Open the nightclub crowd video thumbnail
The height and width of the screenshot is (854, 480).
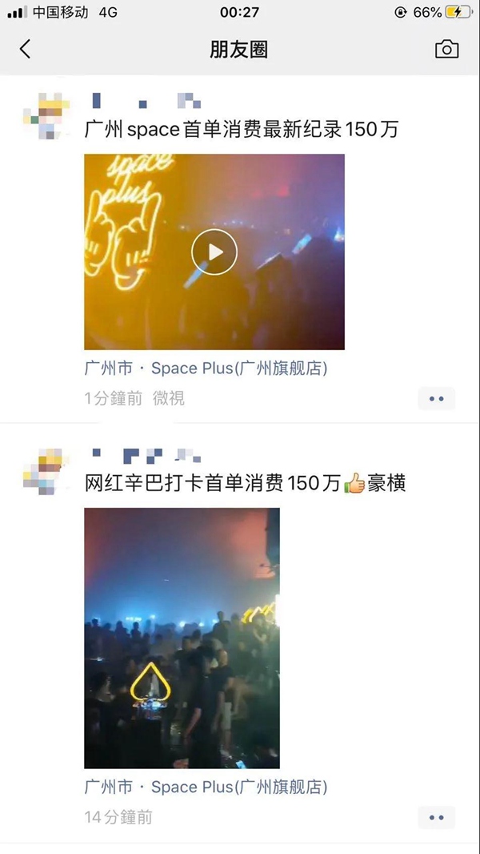[182, 638]
